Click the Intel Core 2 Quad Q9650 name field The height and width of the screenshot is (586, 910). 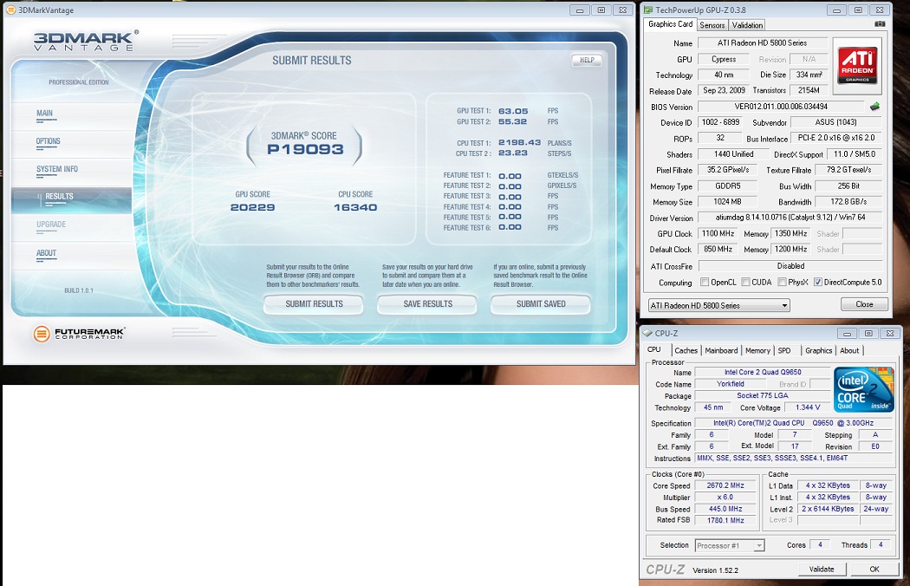pyautogui.click(x=763, y=372)
